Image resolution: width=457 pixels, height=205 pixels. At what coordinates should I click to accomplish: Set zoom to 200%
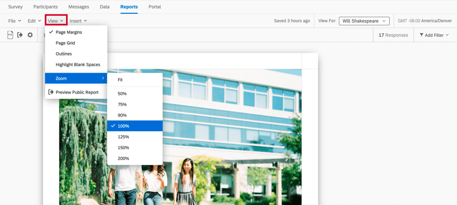(134, 158)
